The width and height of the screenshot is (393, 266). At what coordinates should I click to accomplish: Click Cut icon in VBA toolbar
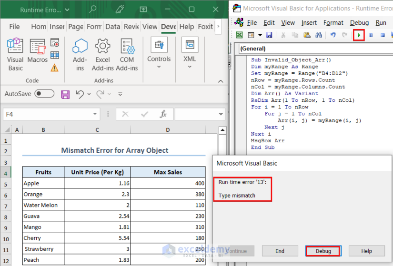283,35
